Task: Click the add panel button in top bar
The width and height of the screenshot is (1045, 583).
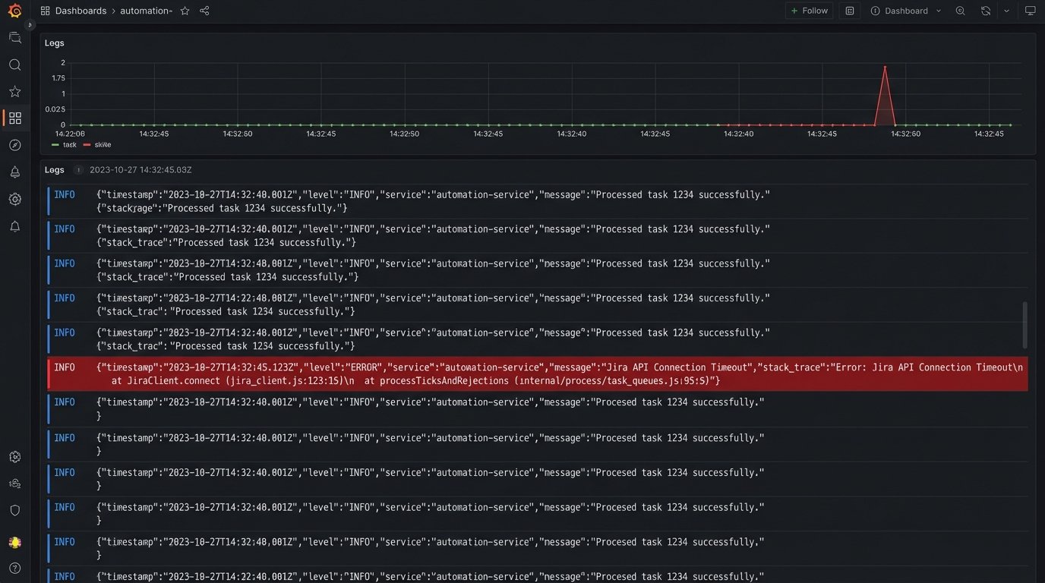Action: click(x=850, y=11)
